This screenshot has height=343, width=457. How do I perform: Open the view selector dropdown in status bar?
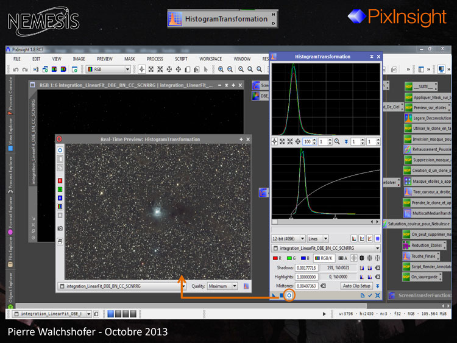tap(52, 314)
